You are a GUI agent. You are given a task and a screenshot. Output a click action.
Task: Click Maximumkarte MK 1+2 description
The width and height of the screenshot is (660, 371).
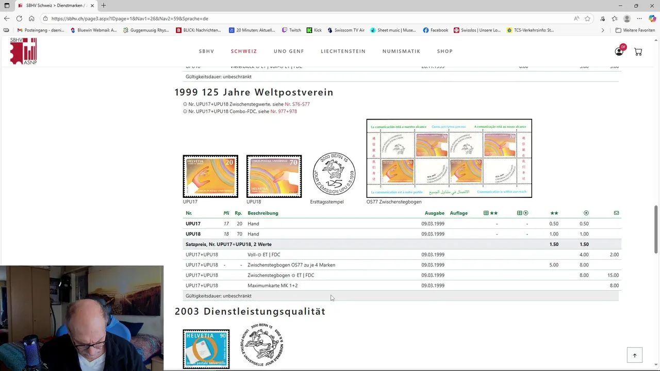[272, 285]
